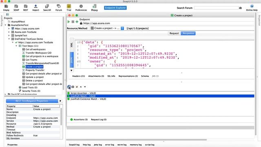Remove selected assertion with X icon
Screen dimensions: 261x147
tap(77, 87)
